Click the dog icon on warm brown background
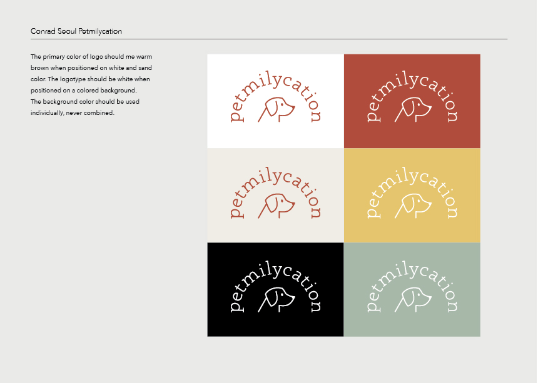Screen dimensions: 538x383 [413, 109]
